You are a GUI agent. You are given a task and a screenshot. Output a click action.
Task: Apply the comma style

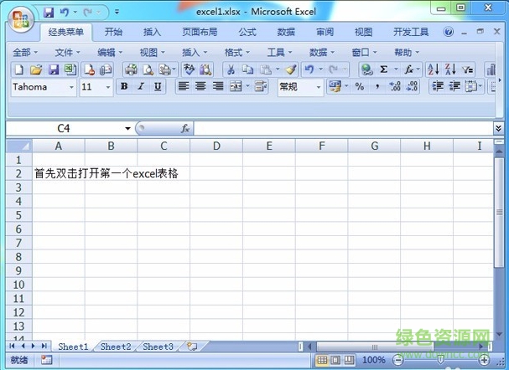click(377, 86)
